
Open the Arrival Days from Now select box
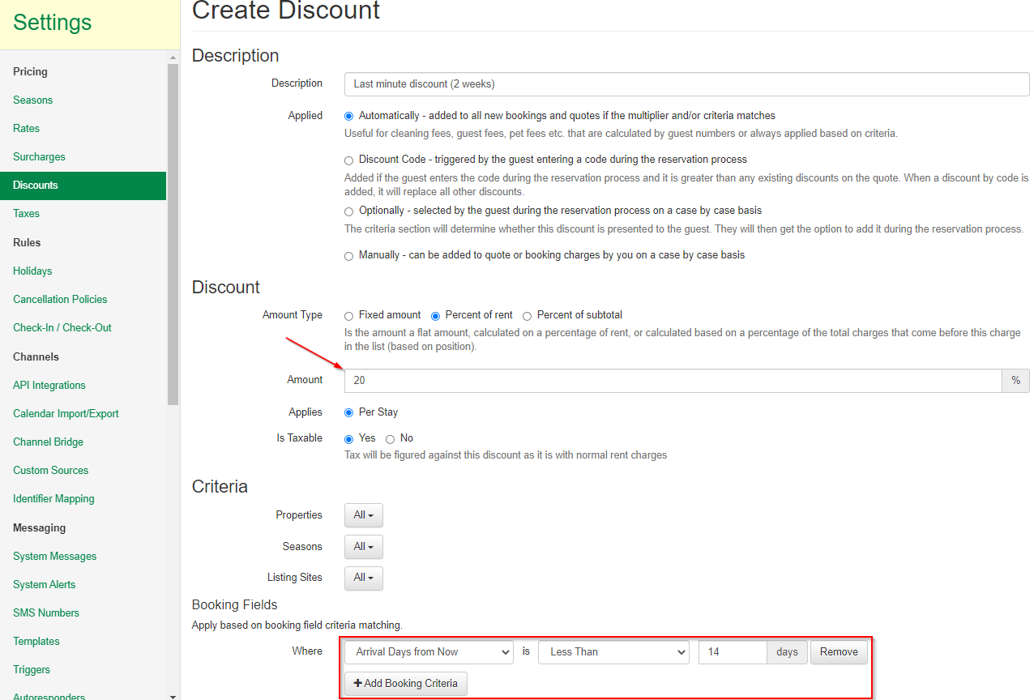click(429, 652)
